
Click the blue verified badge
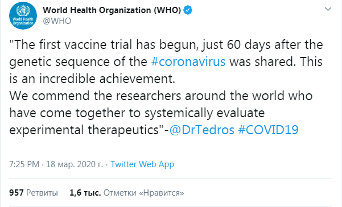point(188,10)
